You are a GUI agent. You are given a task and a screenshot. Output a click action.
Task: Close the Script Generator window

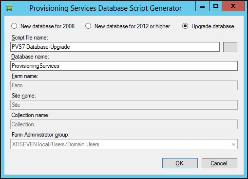tap(233, 6)
